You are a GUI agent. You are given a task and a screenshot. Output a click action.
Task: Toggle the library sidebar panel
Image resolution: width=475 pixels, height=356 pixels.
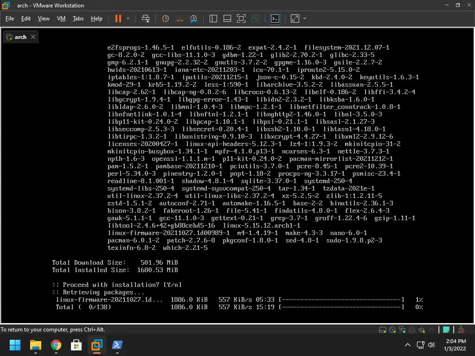click(213, 19)
